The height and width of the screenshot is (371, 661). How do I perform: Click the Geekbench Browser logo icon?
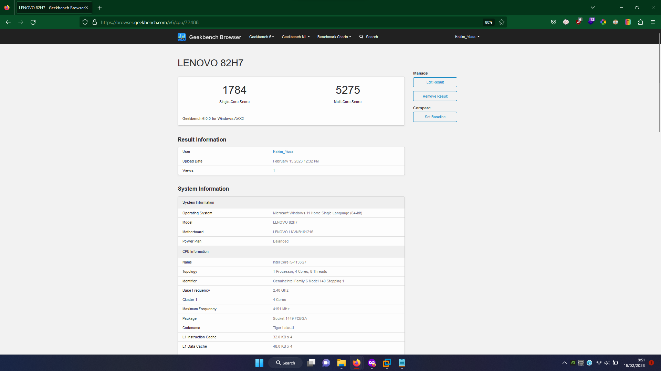(181, 37)
